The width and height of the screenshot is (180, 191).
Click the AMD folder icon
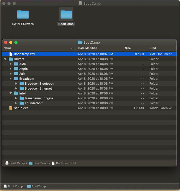[16, 64]
